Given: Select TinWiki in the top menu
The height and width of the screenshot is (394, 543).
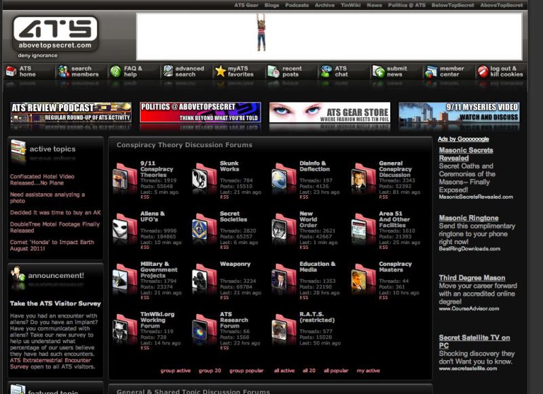Looking at the screenshot, I should click(x=350, y=5).
